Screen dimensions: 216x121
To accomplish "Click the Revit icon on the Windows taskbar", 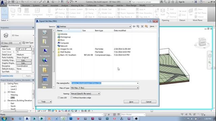I will pyautogui.click(x=27, y=119).
